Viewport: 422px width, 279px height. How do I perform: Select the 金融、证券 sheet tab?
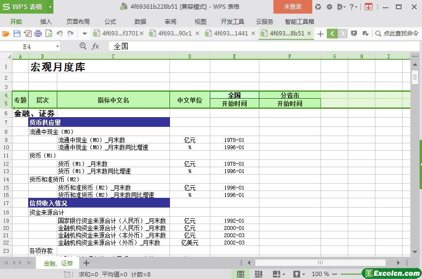(58, 263)
